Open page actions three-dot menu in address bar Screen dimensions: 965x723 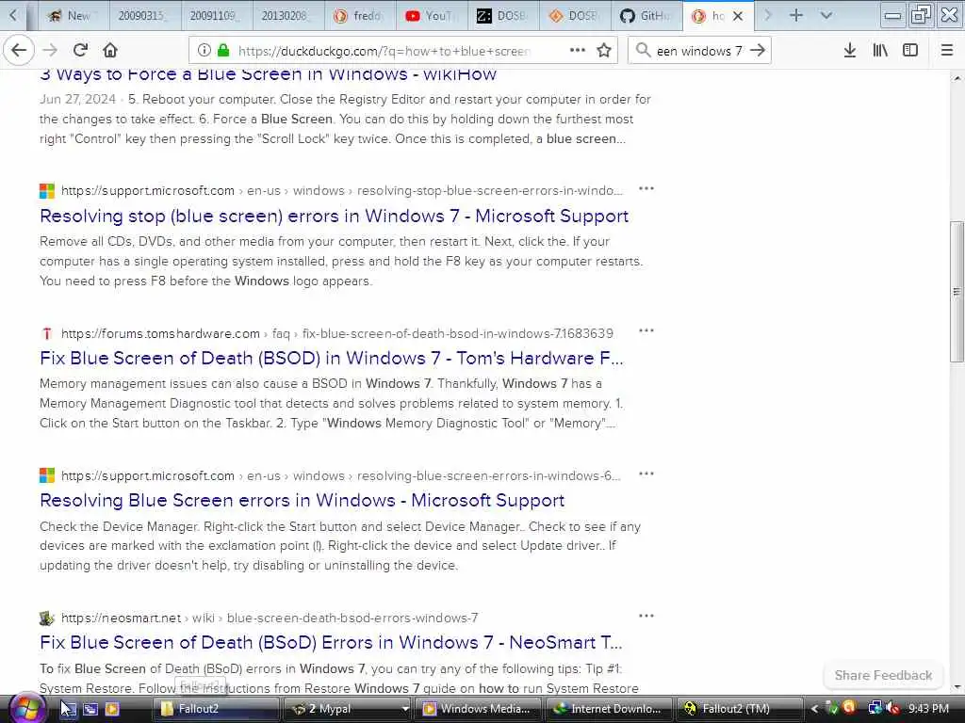point(578,51)
